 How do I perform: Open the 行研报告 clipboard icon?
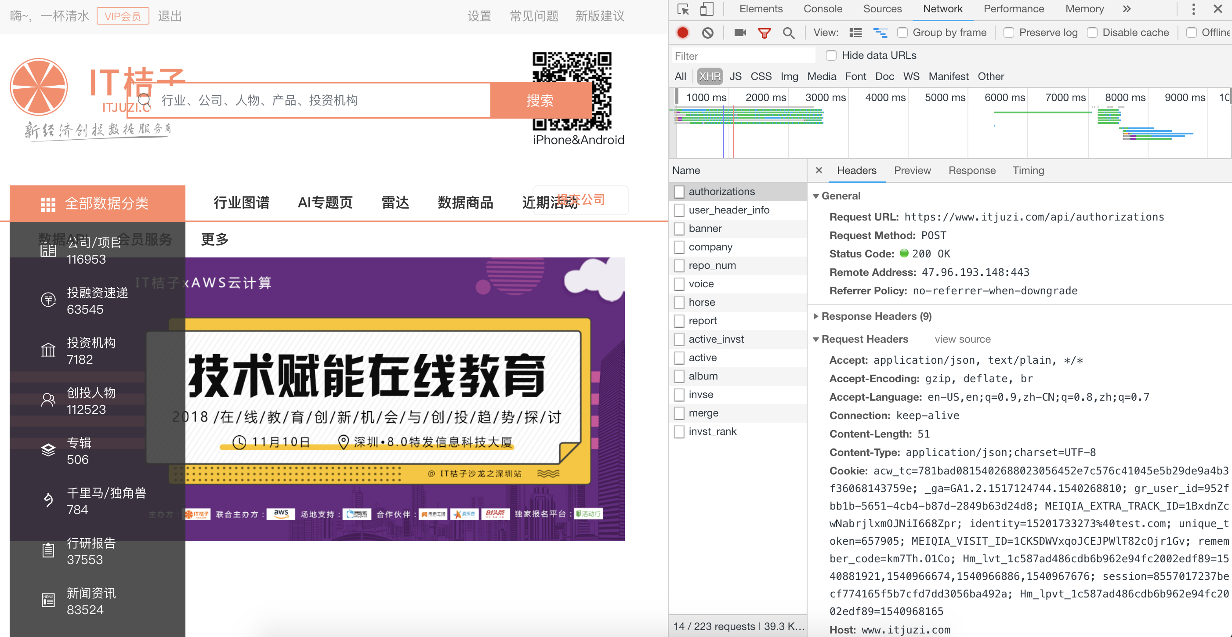[x=48, y=550]
